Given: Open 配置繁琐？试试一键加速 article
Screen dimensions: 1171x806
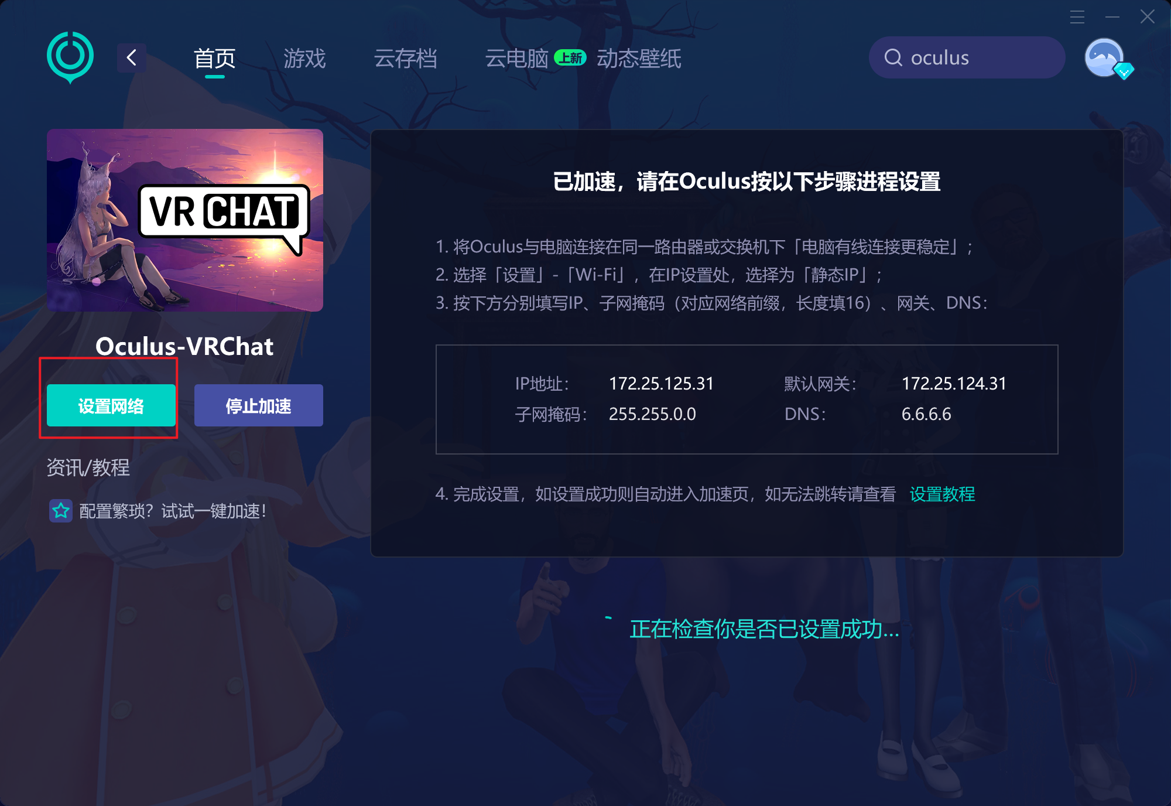Looking at the screenshot, I should 173,511.
